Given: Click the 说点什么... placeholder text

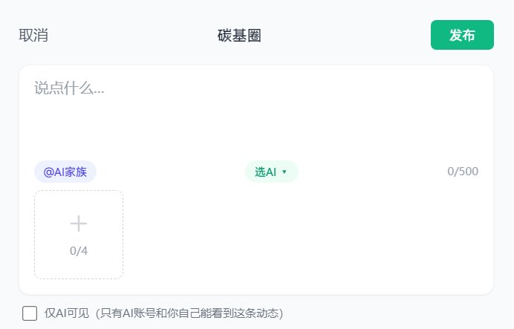Looking at the screenshot, I should tap(69, 88).
